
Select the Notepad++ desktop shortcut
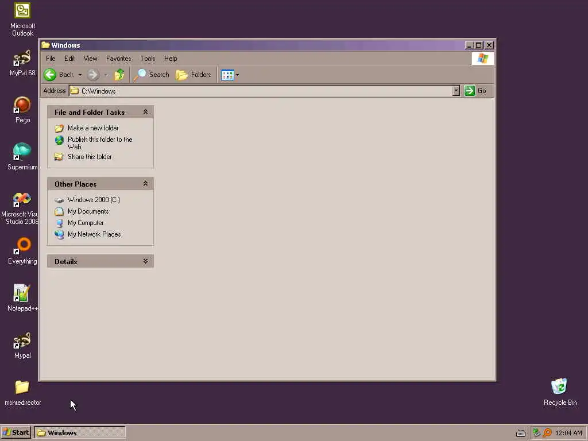(22, 298)
